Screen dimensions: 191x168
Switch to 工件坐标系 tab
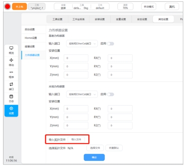[x=78, y=19]
